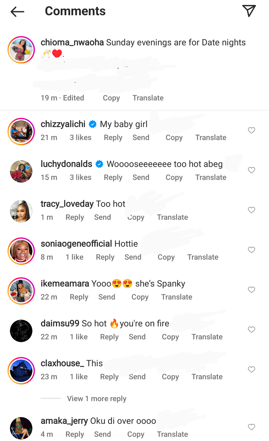Open the share paper-plane icon
This screenshot has width=269, height=441.
(249, 11)
